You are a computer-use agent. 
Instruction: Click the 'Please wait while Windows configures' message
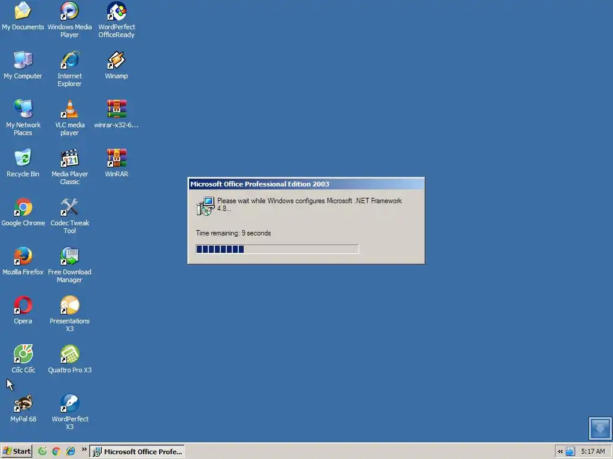309,204
